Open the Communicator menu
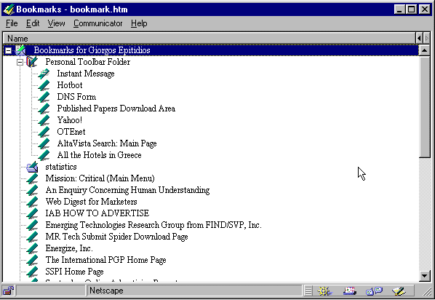Screen dimensions: 435x300 click(x=97, y=23)
